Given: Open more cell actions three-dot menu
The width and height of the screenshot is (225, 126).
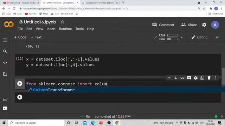Looking at the screenshot, I should pyautogui.click(x=216, y=78).
